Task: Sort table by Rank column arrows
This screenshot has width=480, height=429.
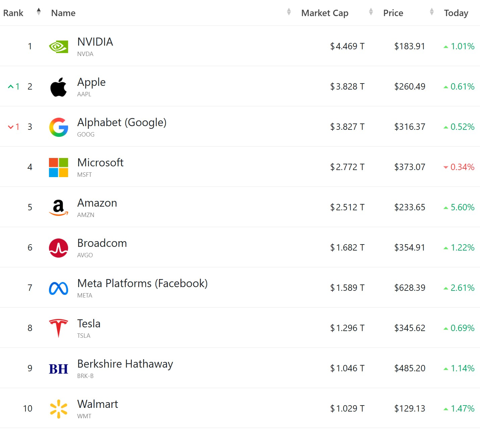Action: [39, 12]
